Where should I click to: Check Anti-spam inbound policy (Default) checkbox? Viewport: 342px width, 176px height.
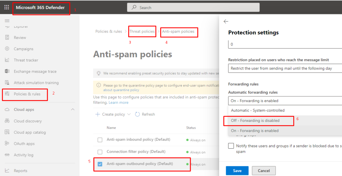tap(100, 140)
